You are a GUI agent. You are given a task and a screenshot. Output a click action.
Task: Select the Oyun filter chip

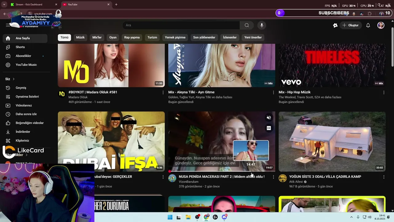tap(113, 38)
